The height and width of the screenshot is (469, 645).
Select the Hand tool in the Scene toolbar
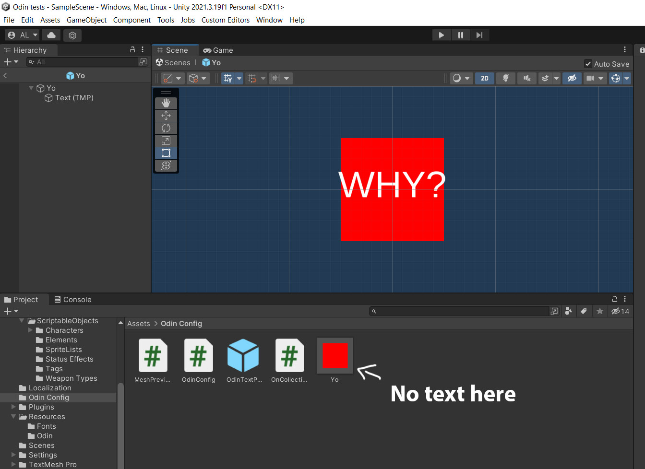click(x=166, y=103)
